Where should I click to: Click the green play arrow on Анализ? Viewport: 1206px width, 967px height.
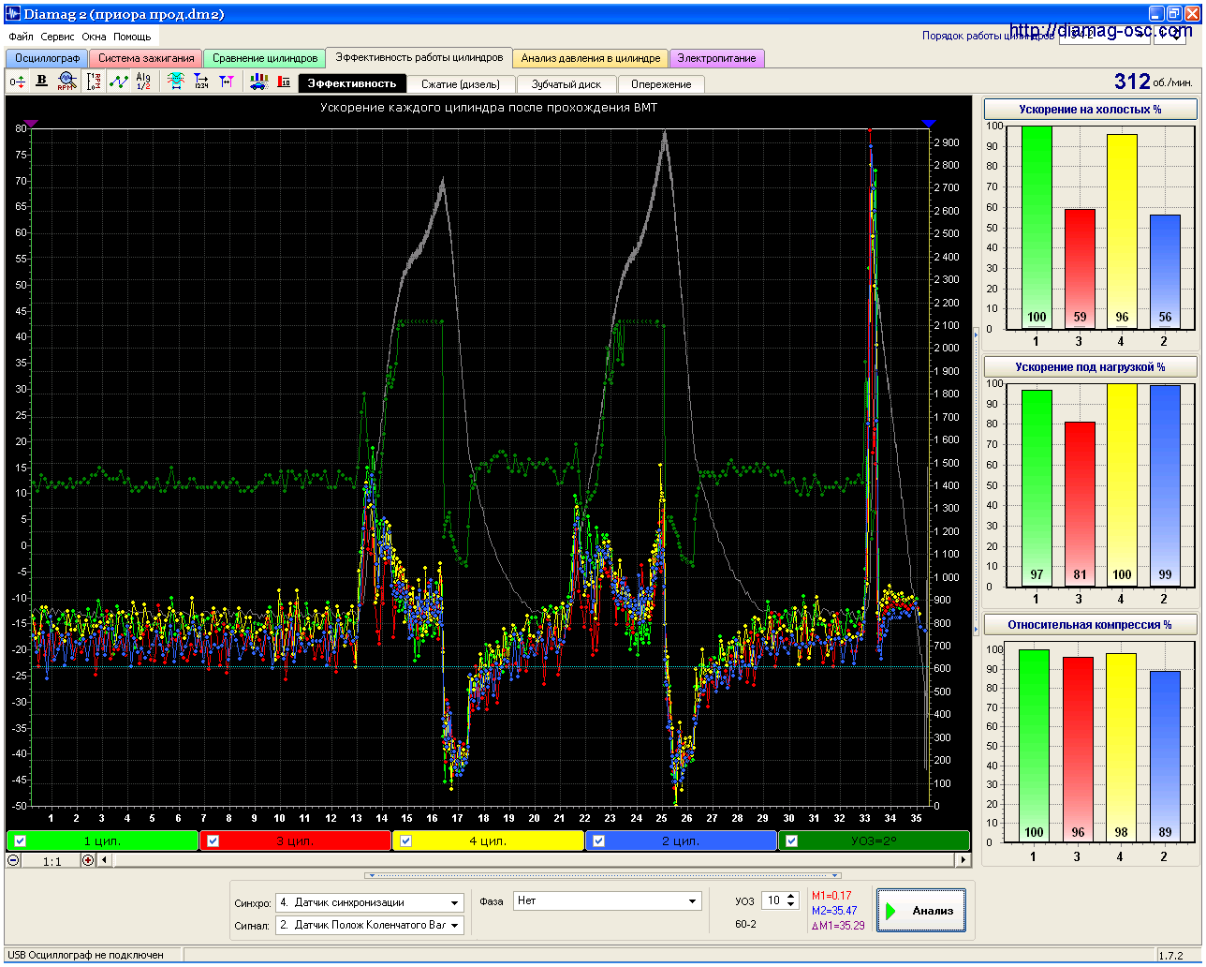[x=891, y=911]
